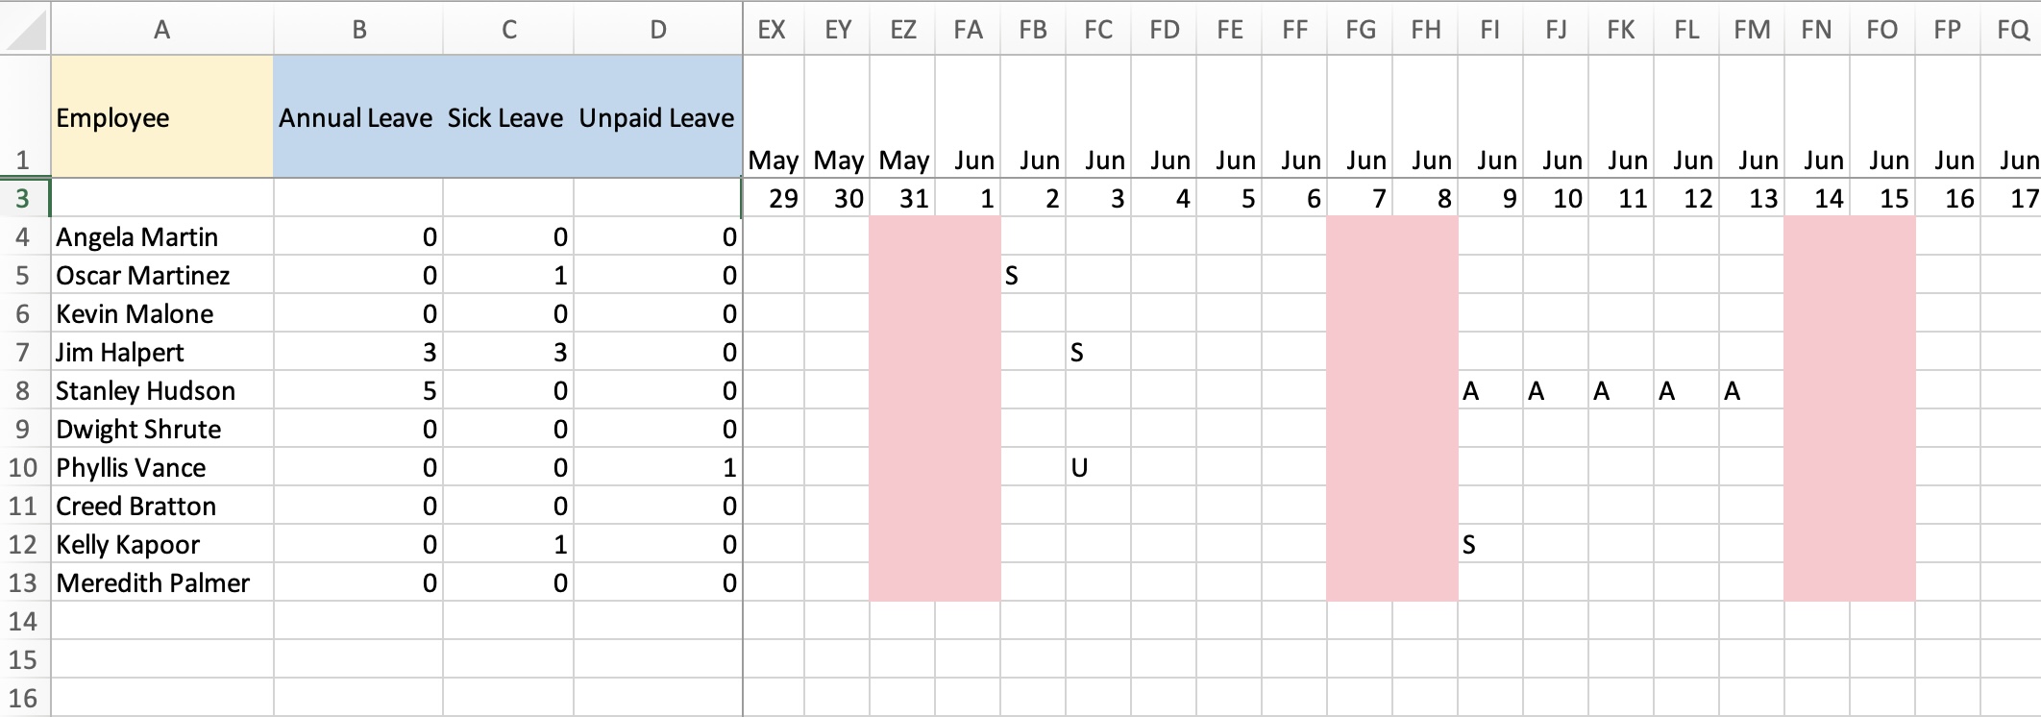The image size is (2041, 717).
Task: Select row 8 header
Action: 24,390
